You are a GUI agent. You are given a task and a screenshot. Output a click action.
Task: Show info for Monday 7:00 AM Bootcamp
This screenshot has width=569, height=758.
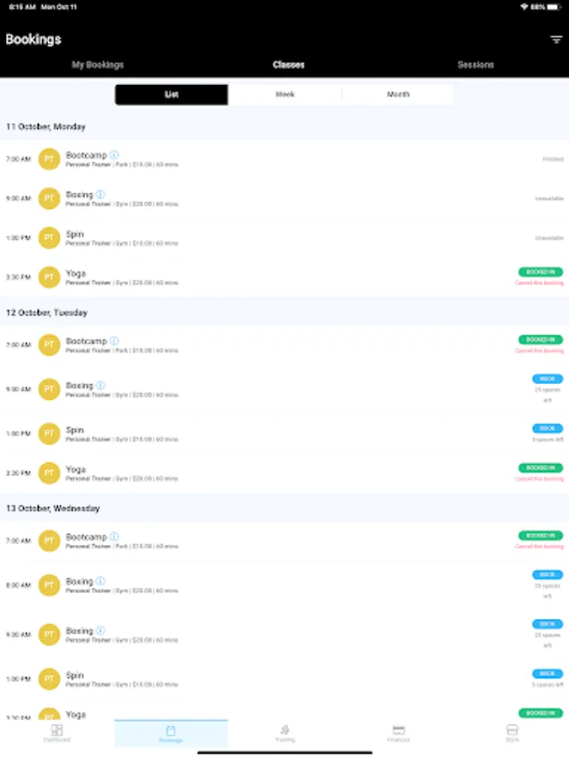(114, 155)
